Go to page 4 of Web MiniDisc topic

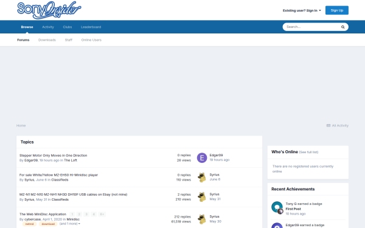[x=94, y=214]
